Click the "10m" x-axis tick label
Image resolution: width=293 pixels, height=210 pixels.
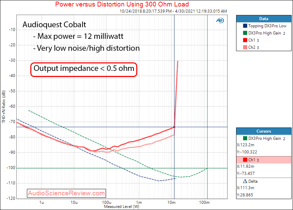pyautogui.click(x=171, y=202)
